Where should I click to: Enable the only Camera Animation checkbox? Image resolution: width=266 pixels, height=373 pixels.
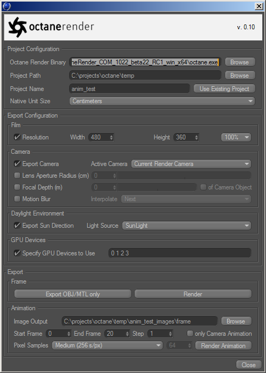click(190, 334)
